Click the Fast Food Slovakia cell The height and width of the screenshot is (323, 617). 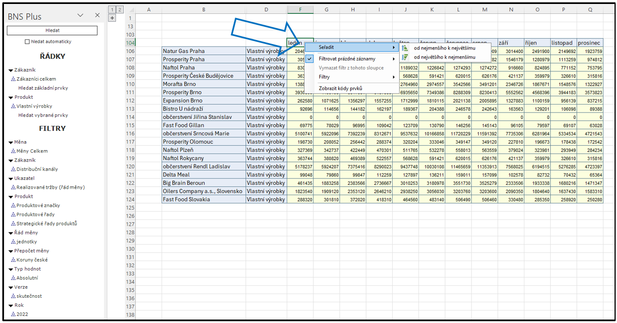204,199
